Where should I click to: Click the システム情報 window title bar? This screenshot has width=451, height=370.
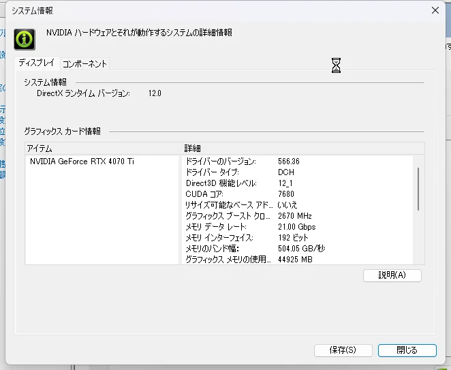204,10
